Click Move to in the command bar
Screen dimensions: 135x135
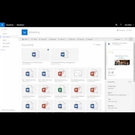click(72, 39)
